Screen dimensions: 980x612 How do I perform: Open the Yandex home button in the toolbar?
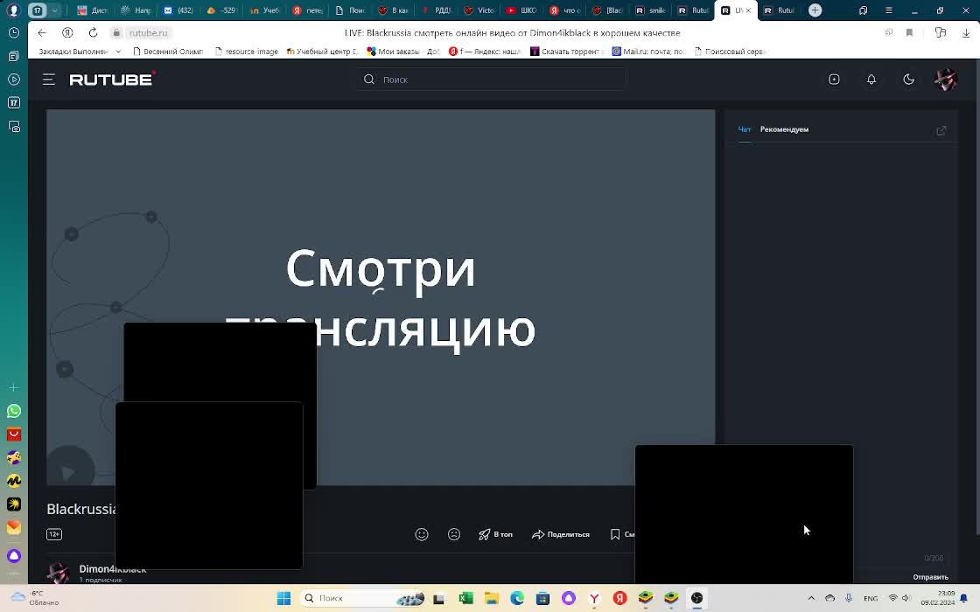(x=67, y=33)
